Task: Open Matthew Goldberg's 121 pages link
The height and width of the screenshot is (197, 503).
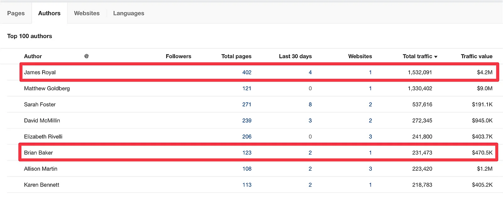Action: 247,88
